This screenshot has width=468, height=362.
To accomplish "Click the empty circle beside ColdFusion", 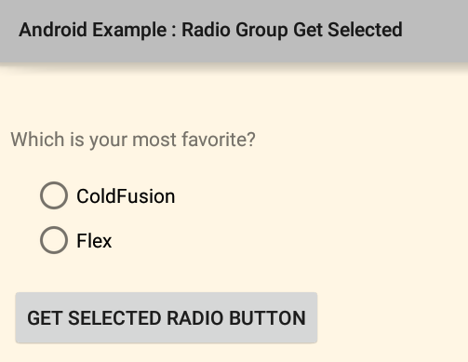I will 54,195.
